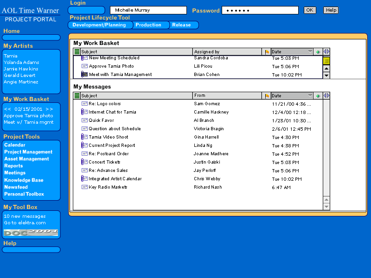This screenshot has height=278, width=371.
Task: Click message icon beside Approve Tamia Photo
Action: click(x=84, y=66)
